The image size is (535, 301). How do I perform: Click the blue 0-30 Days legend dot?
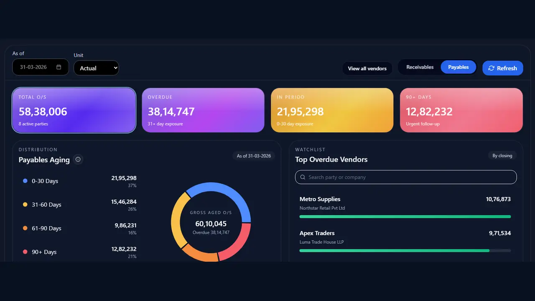(x=25, y=181)
